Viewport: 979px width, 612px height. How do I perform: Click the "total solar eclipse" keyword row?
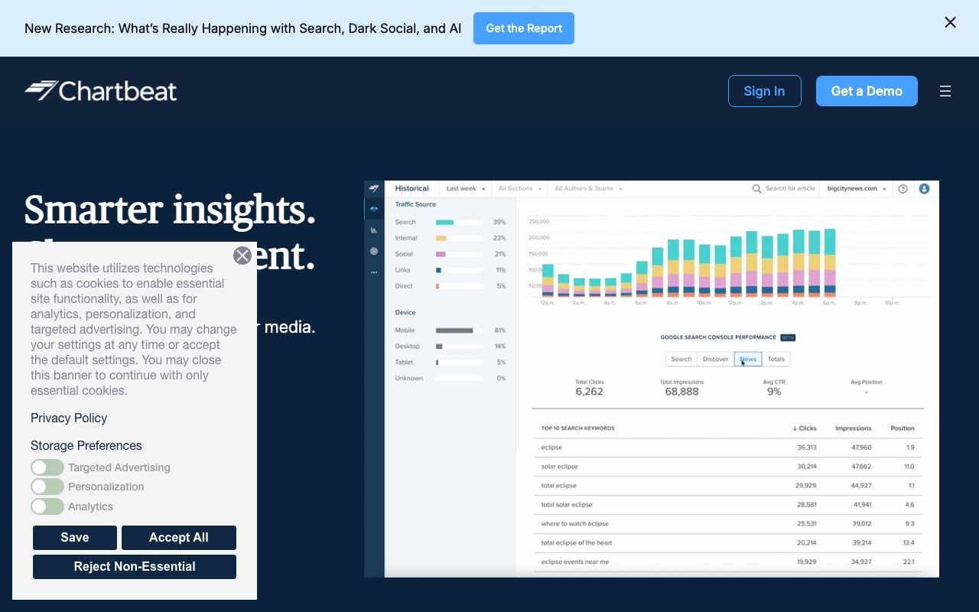click(x=728, y=505)
